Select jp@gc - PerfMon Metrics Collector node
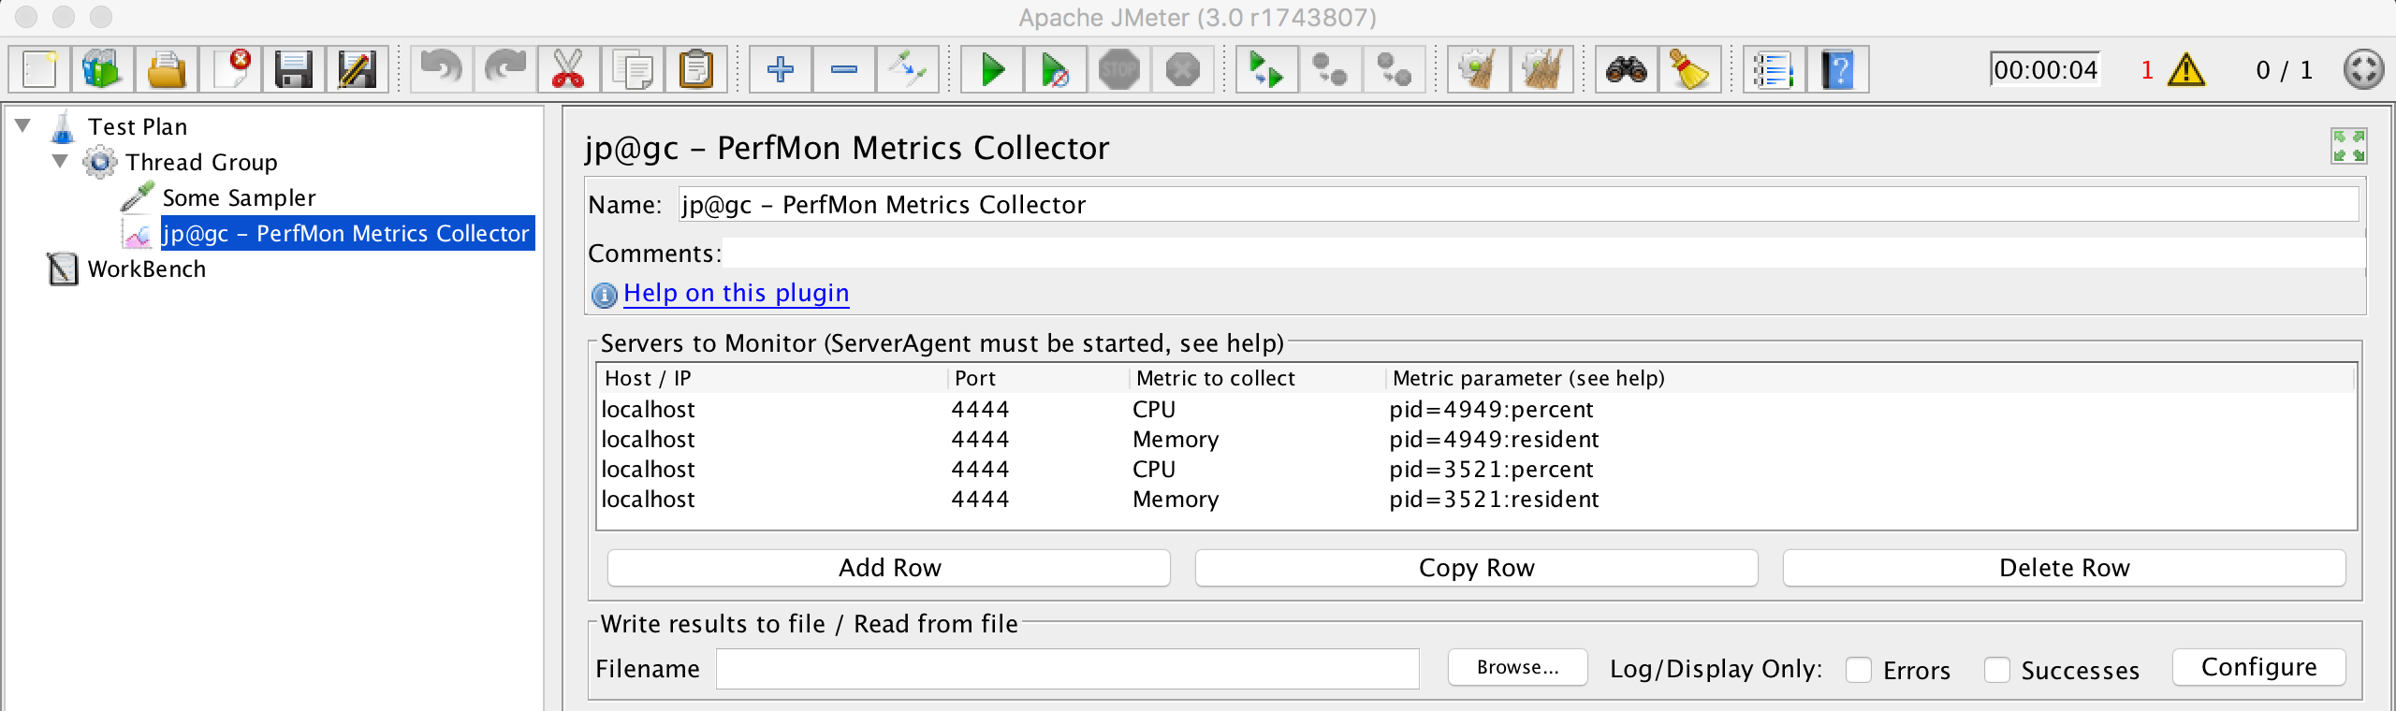 click(x=346, y=233)
